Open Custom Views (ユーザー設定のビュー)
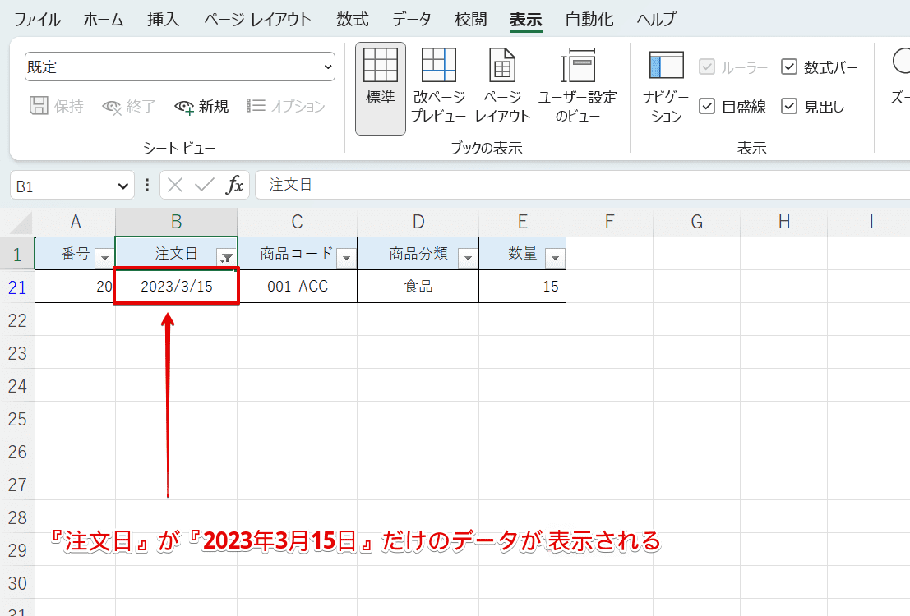Viewport: 910px width, 616px height. [x=577, y=88]
